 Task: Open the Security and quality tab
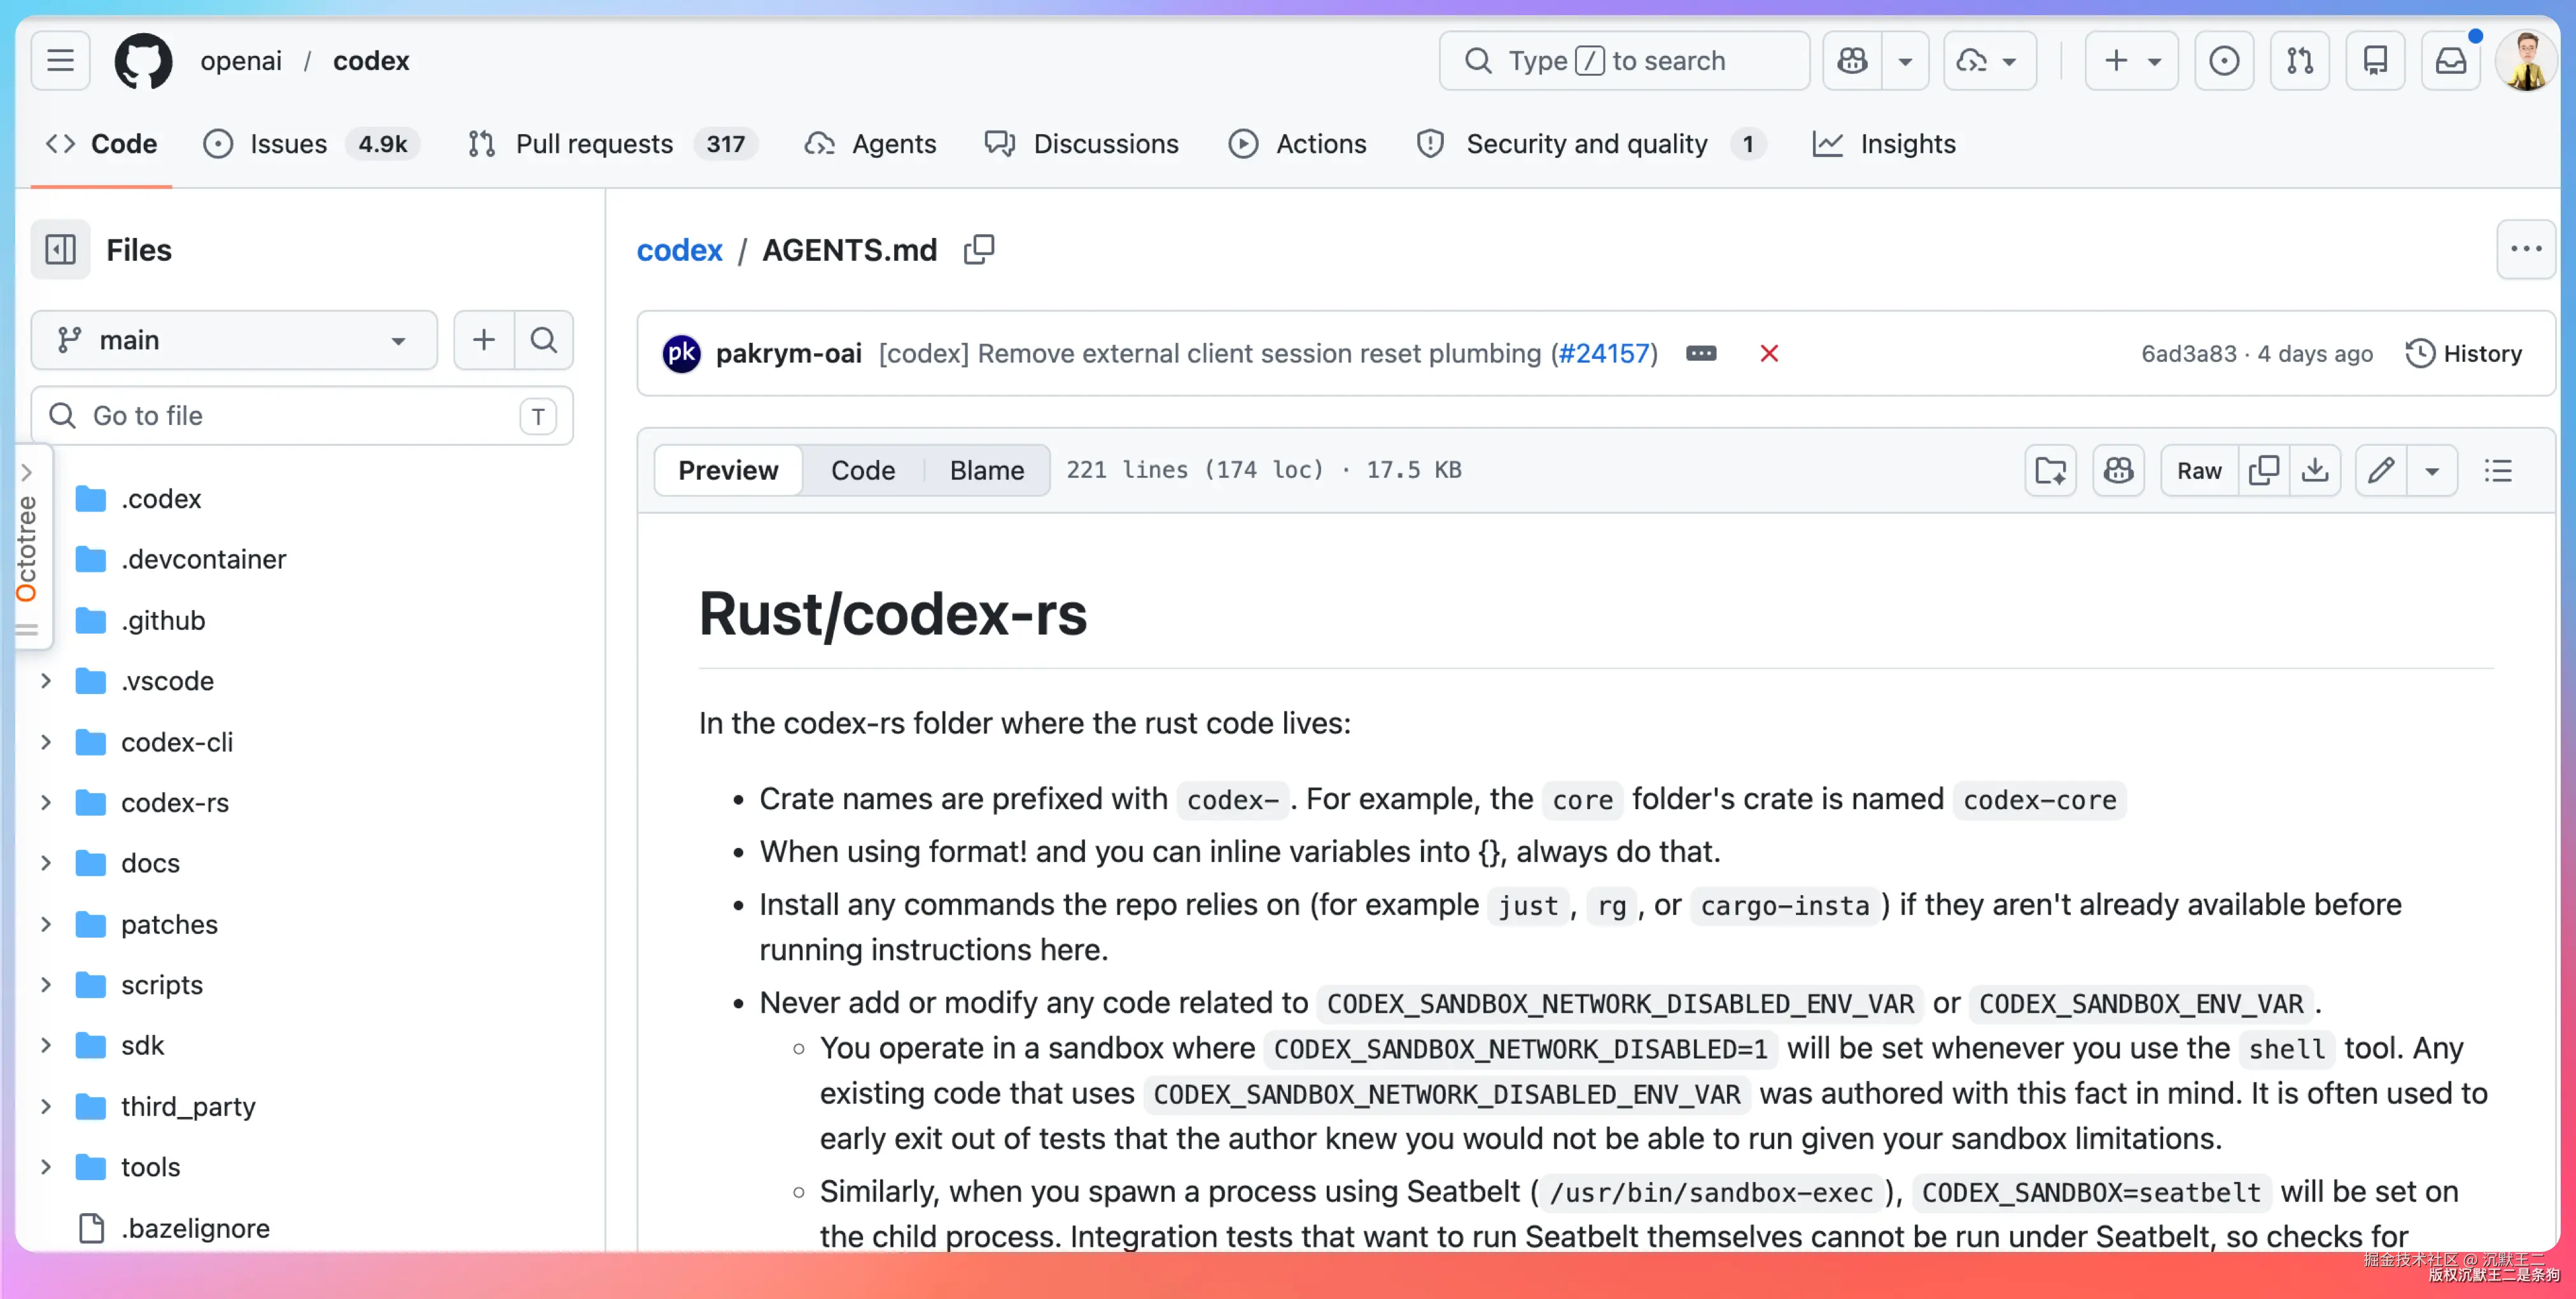(1590, 144)
